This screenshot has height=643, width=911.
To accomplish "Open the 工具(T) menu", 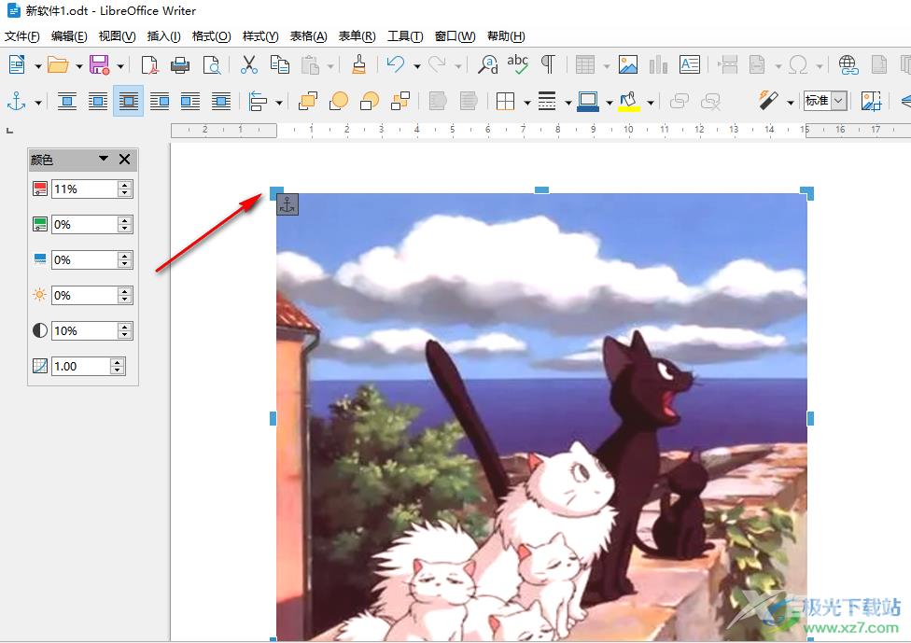I will tap(405, 36).
